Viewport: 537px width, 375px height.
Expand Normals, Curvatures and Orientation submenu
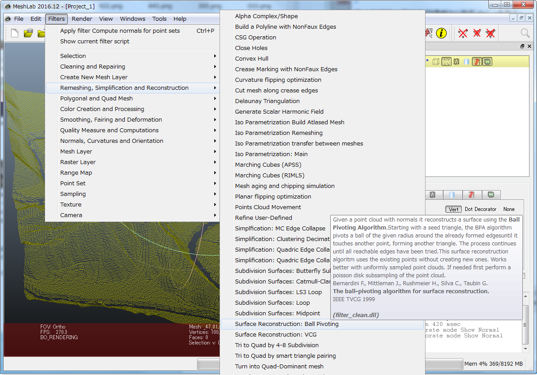point(133,141)
